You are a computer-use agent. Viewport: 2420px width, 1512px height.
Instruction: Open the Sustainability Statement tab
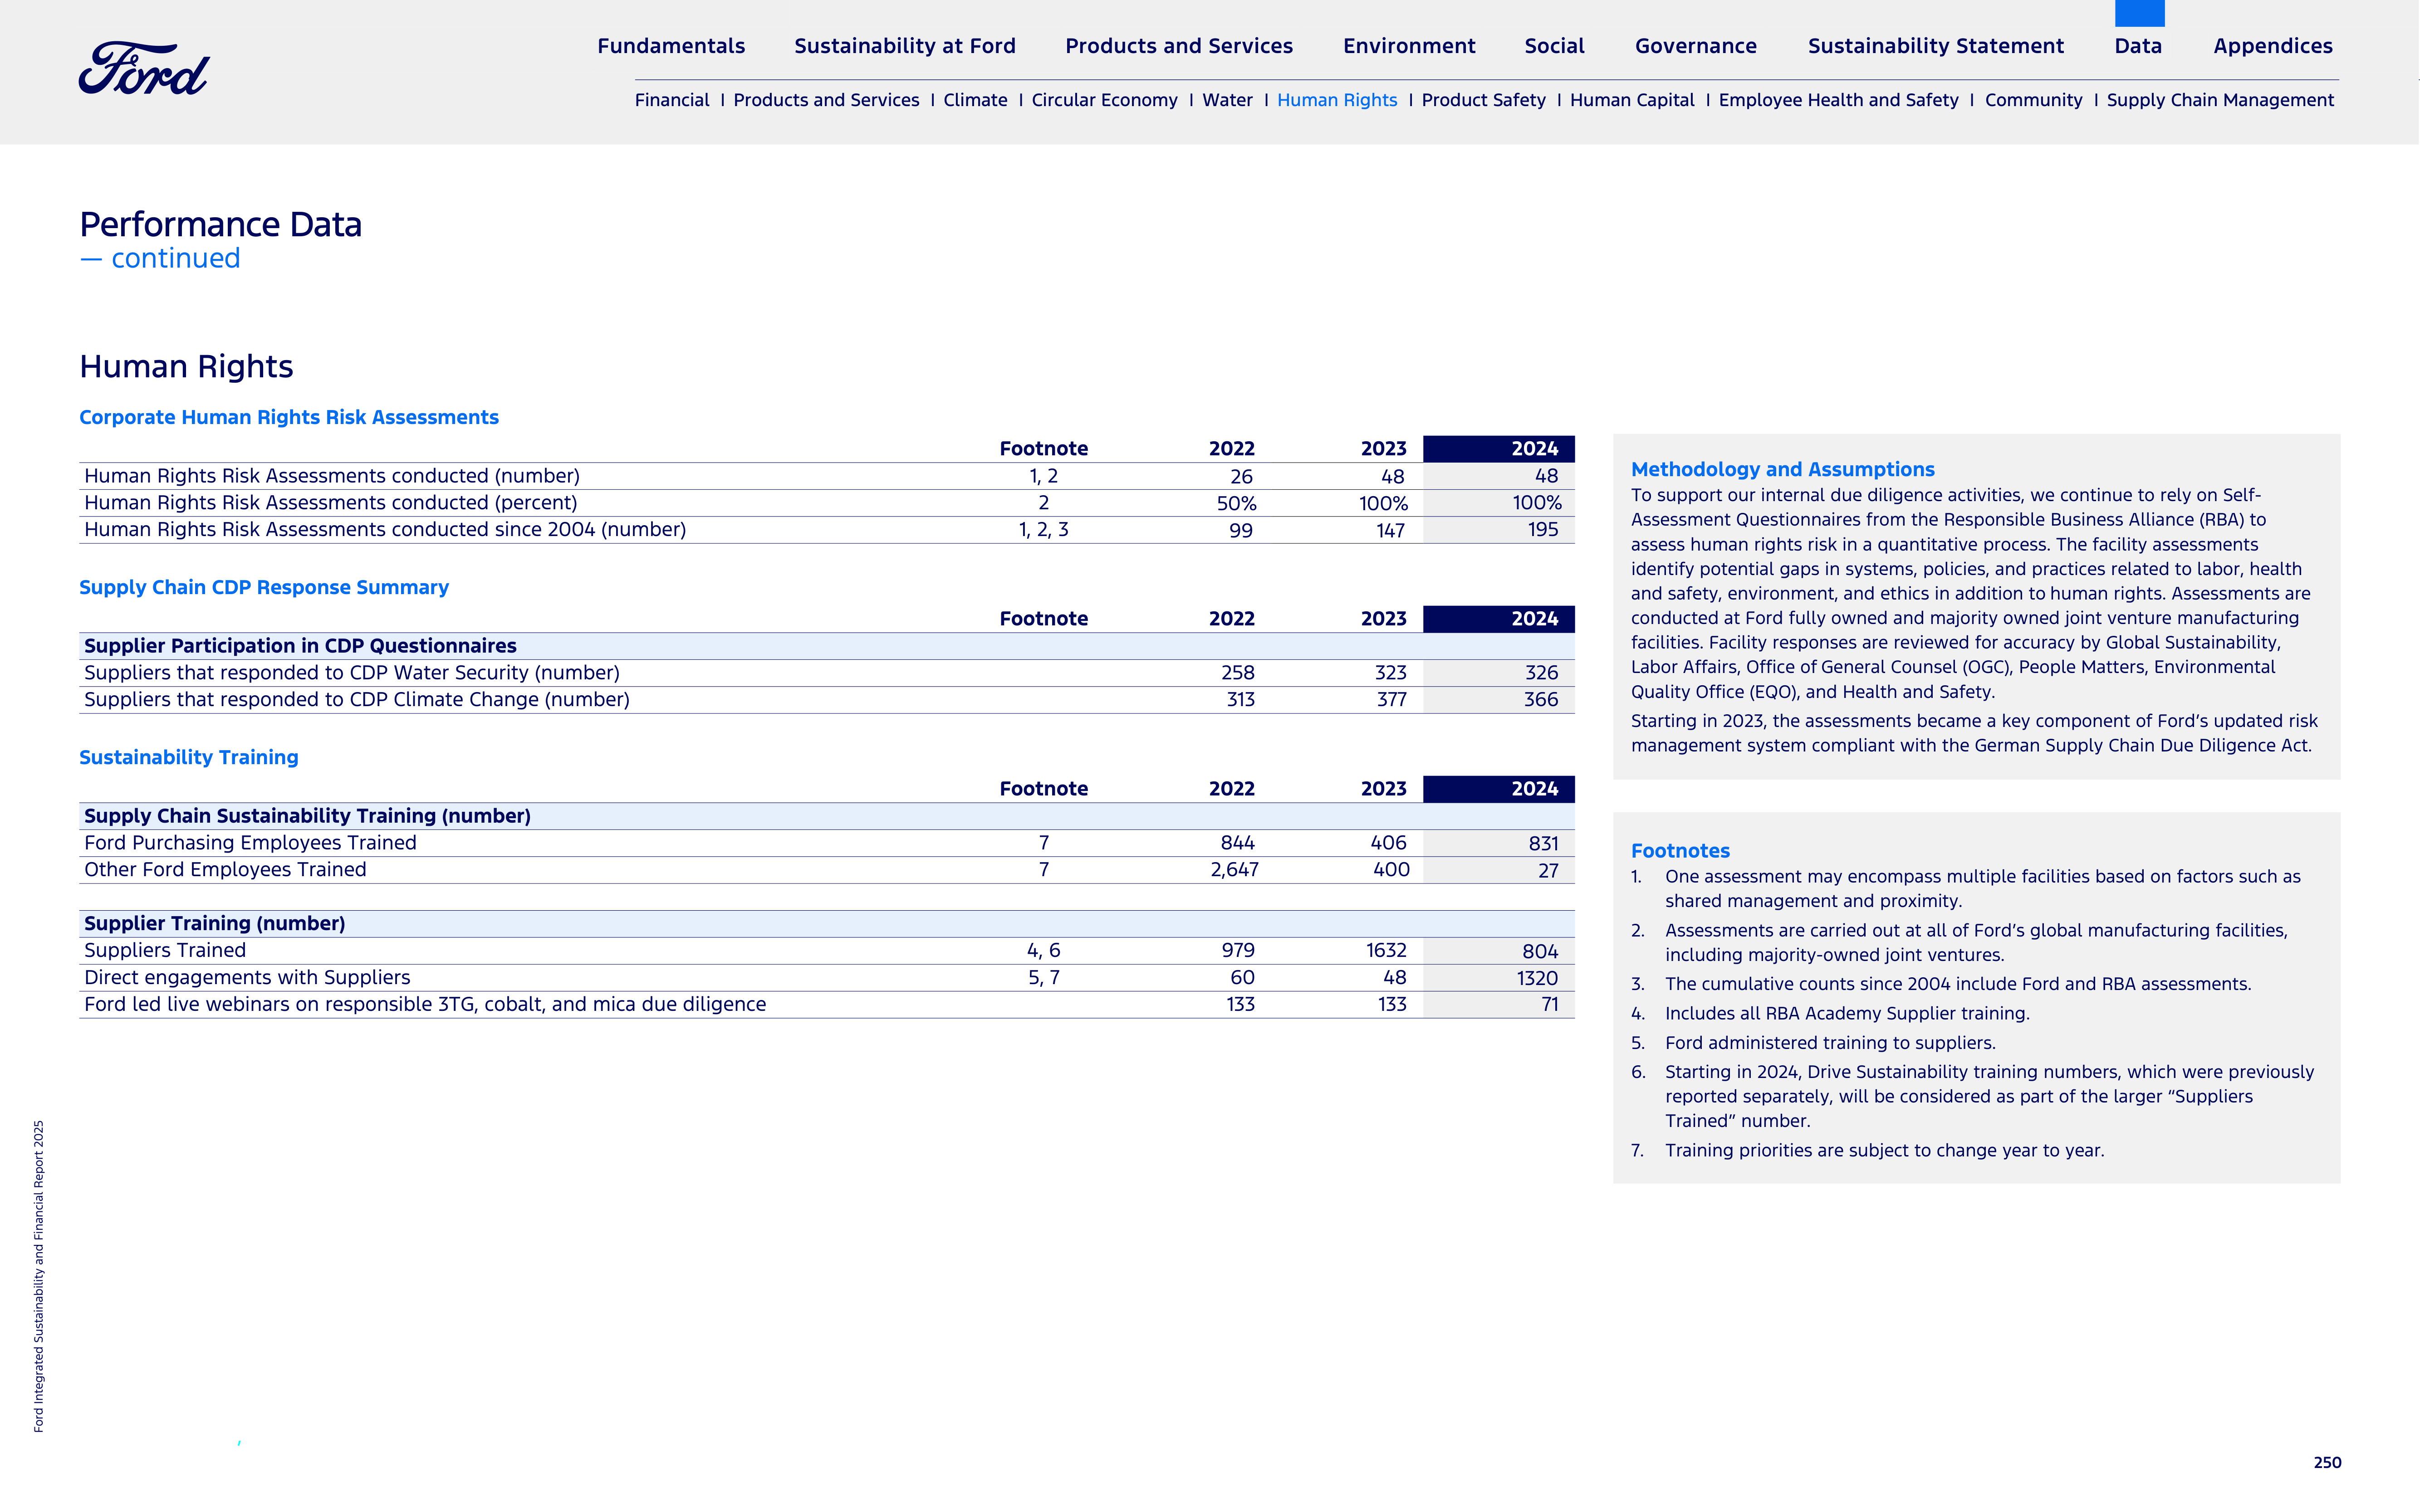click(x=1935, y=46)
